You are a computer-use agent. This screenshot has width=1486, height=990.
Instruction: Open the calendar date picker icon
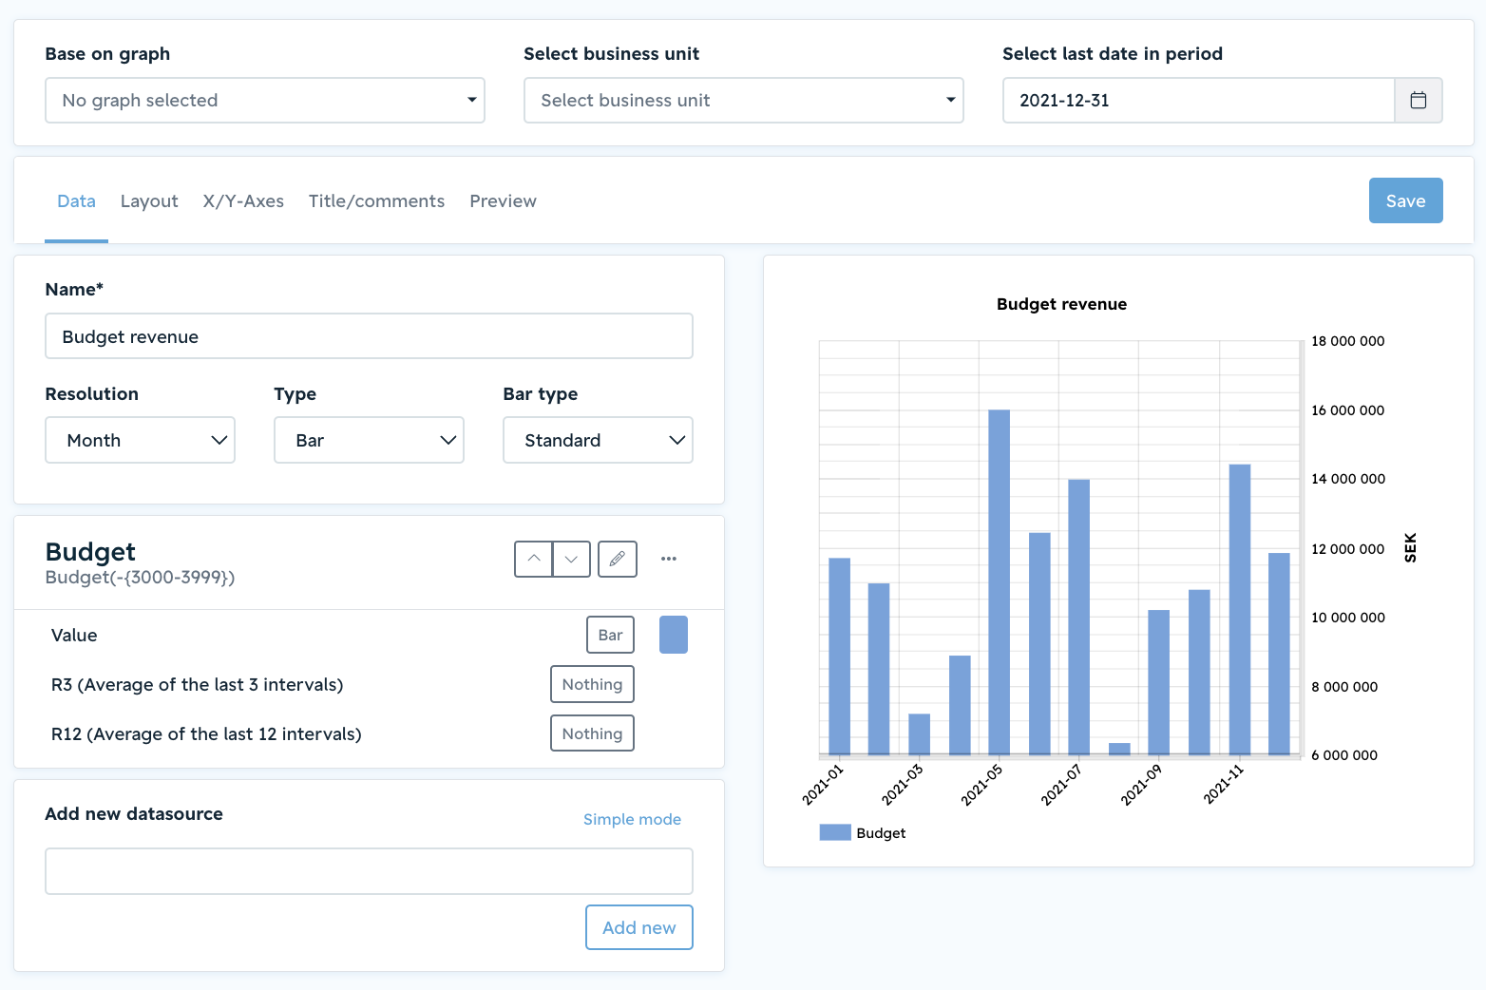click(x=1418, y=100)
